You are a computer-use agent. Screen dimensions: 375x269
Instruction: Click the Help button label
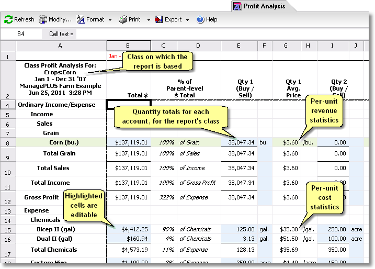pyautogui.click(x=212, y=20)
